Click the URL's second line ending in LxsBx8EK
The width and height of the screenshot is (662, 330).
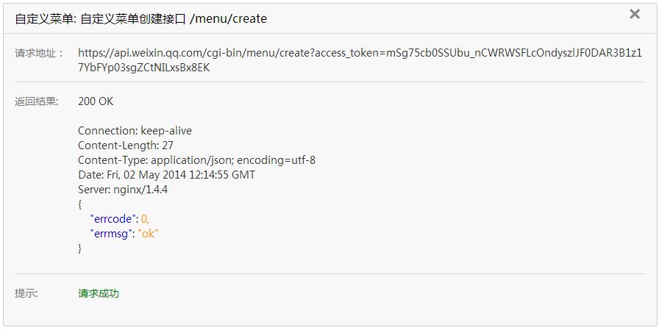pos(144,68)
